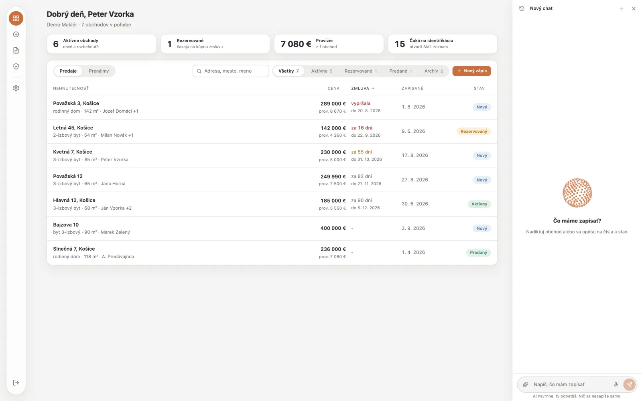Open Čaká na identifikáciu AML card

443,44
